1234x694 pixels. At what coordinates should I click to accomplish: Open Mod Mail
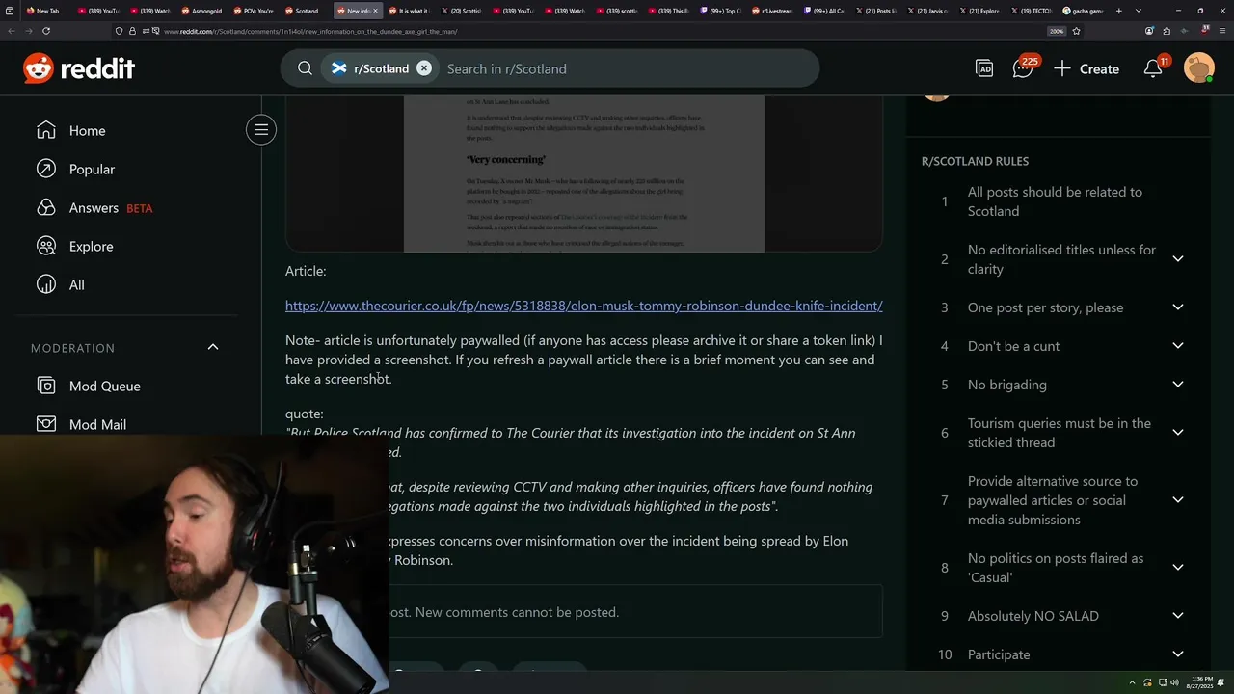97,424
